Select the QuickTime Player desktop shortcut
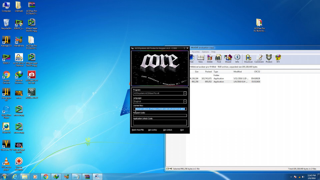Image resolution: width=320 pixels, height=180 pixels. pos(6,112)
